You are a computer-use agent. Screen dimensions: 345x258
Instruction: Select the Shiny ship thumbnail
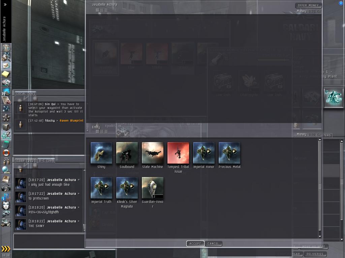point(101,153)
